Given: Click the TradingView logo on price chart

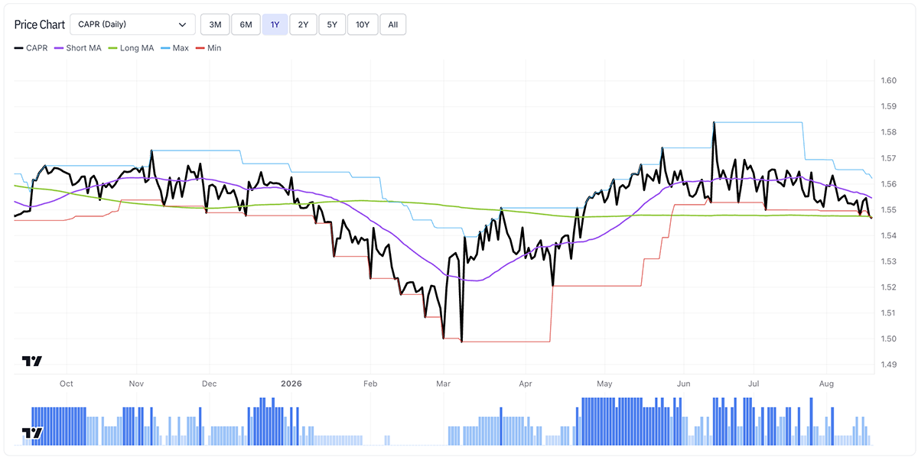Looking at the screenshot, I should (32, 361).
